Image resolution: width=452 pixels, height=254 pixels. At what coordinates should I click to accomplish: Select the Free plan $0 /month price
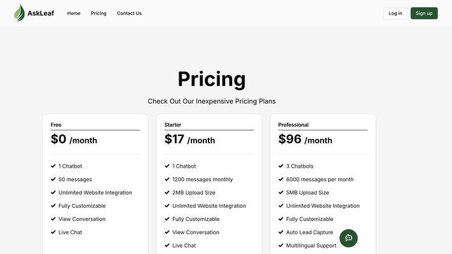74,140
